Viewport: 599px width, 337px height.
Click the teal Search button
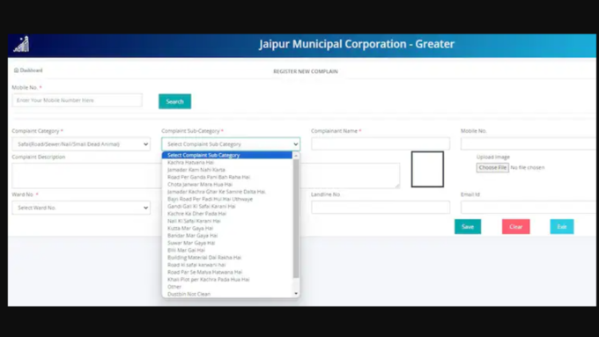coord(174,101)
